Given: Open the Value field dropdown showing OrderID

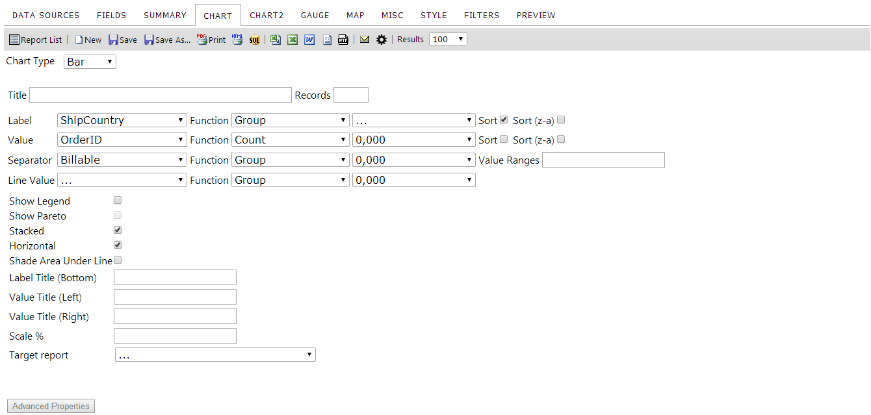Looking at the screenshot, I should 122,140.
